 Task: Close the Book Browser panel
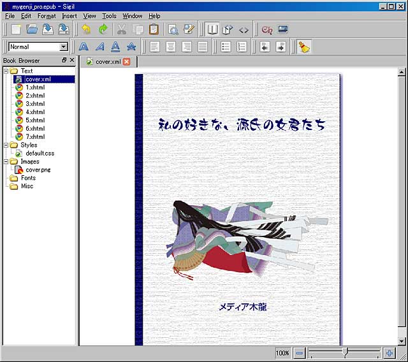[72, 60]
